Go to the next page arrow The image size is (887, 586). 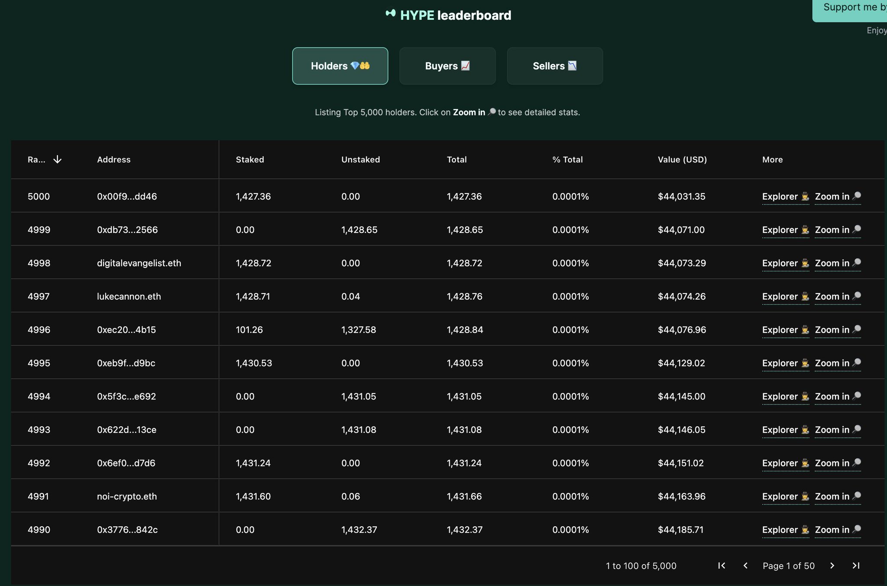(x=832, y=566)
